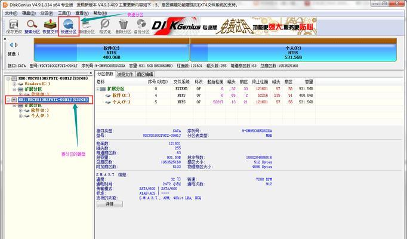Click the 起始柱面 column header
The height and width of the screenshot is (239, 407).
215,82
